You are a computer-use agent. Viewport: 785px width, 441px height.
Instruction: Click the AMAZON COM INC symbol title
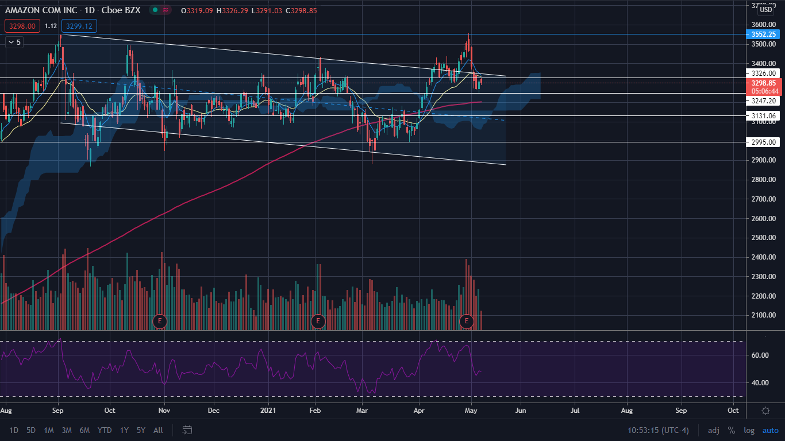pyautogui.click(x=40, y=10)
